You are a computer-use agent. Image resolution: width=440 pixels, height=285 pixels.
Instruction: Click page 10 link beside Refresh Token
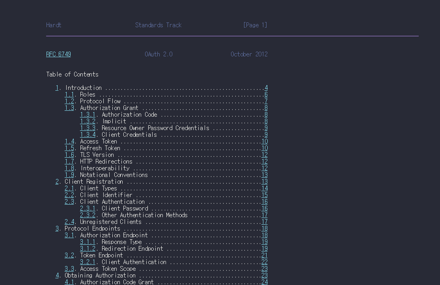tap(265, 148)
